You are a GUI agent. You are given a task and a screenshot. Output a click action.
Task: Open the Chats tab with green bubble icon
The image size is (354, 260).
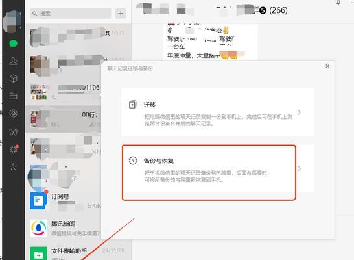coord(14,44)
